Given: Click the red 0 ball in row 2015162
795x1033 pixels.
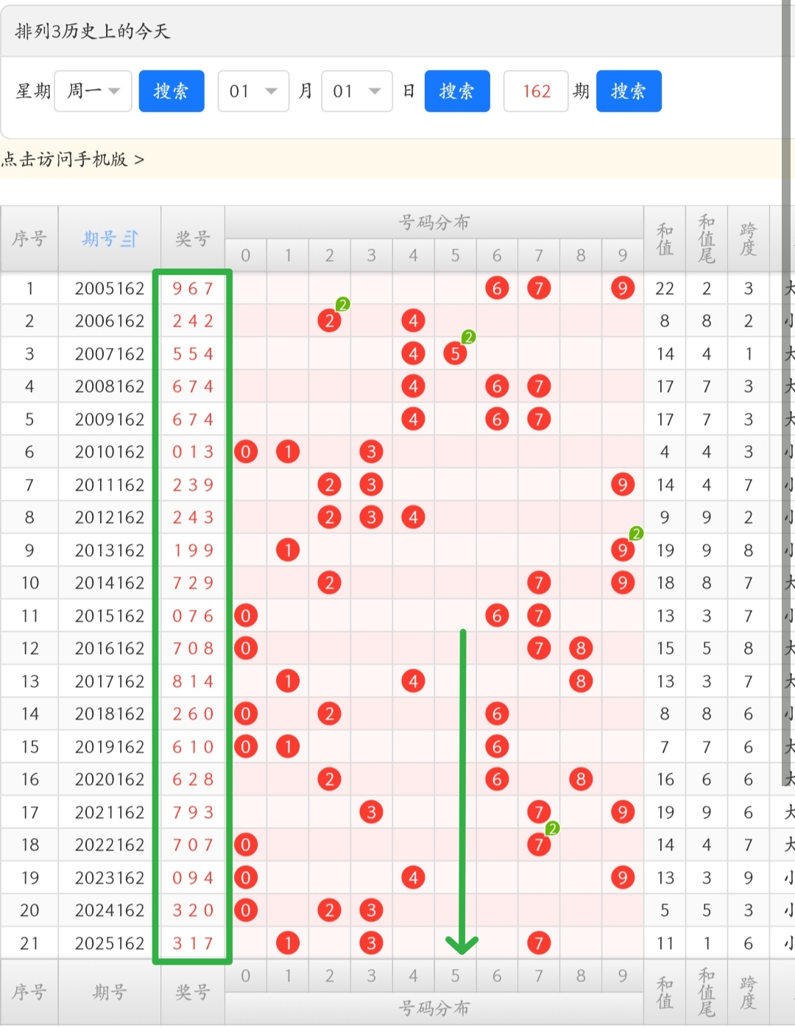Looking at the screenshot, I should [246, 616].
